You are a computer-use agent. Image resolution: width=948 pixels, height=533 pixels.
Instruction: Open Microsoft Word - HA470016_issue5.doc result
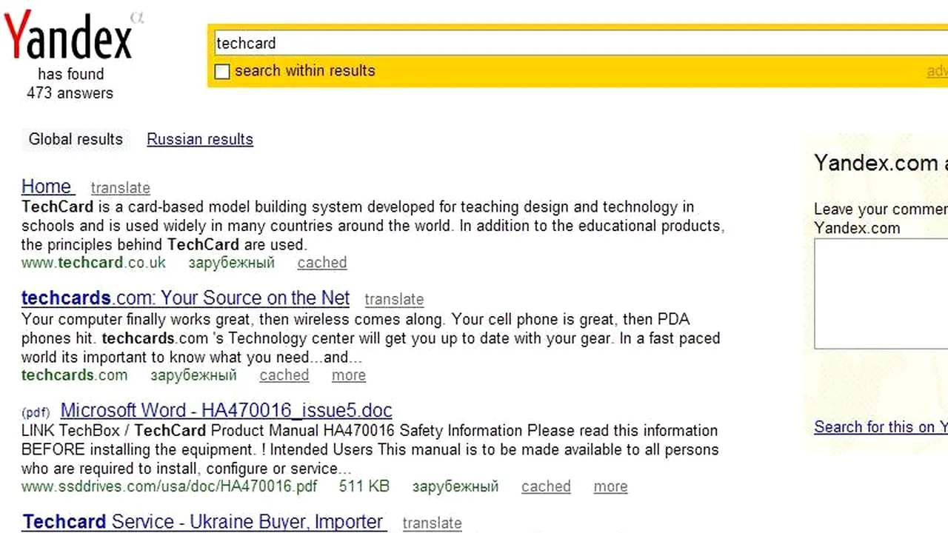click(226, 410)
